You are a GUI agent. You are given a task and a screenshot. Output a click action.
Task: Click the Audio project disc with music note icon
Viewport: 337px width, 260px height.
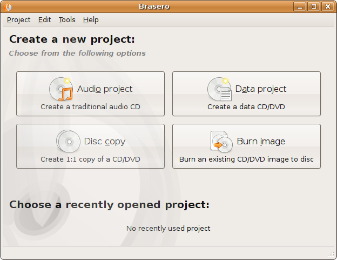61,89
